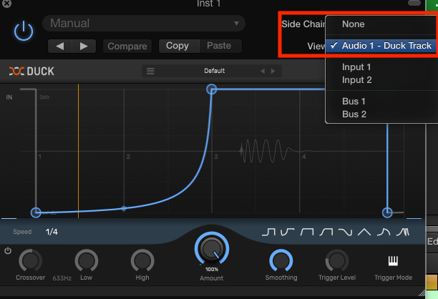Click Duck's next preset small arrow
The height and width of the screenshot is (299, 438).
(273, 72)
